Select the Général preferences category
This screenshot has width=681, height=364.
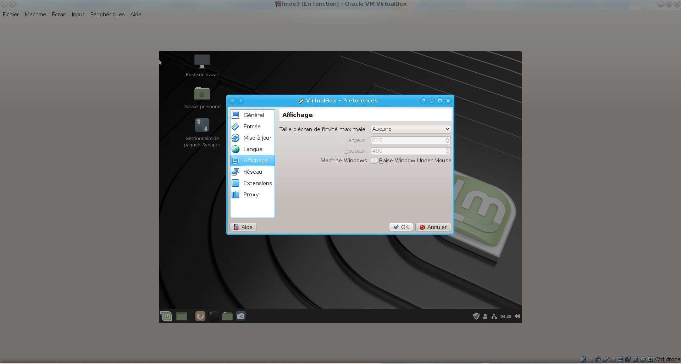253,115
